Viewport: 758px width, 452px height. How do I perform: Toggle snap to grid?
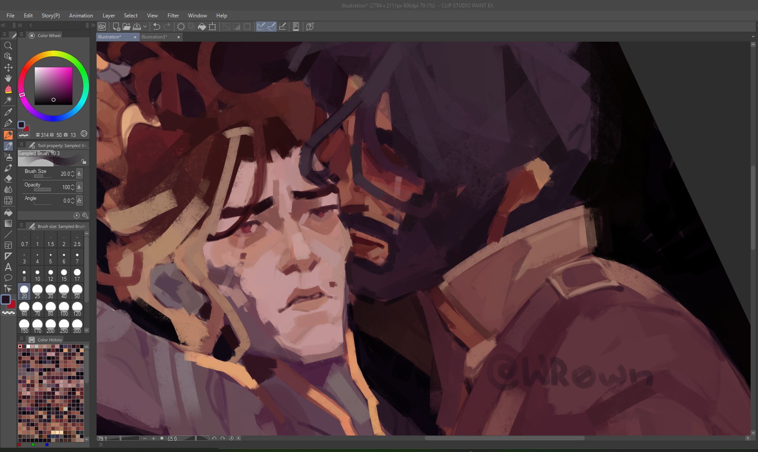coord(282,27)
